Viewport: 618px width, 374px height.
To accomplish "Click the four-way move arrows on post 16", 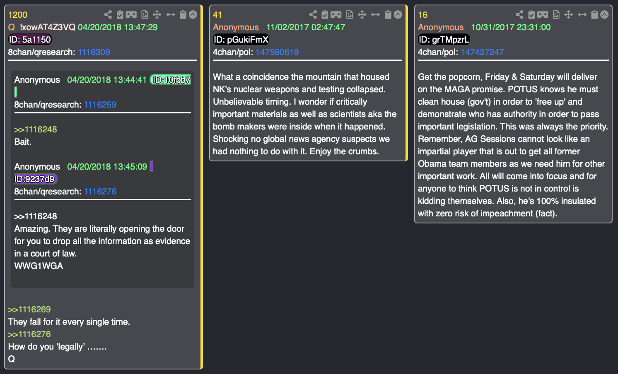I will [569, 15].
